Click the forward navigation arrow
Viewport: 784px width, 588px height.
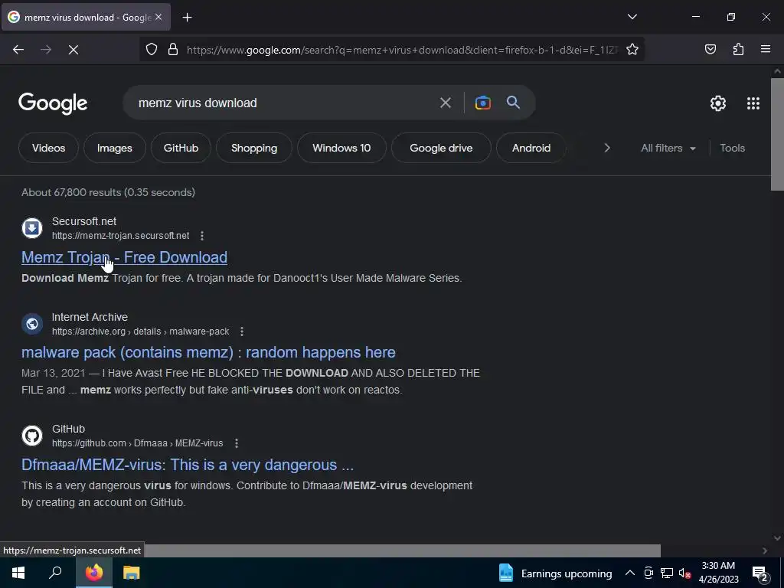[x=46, y=50]
